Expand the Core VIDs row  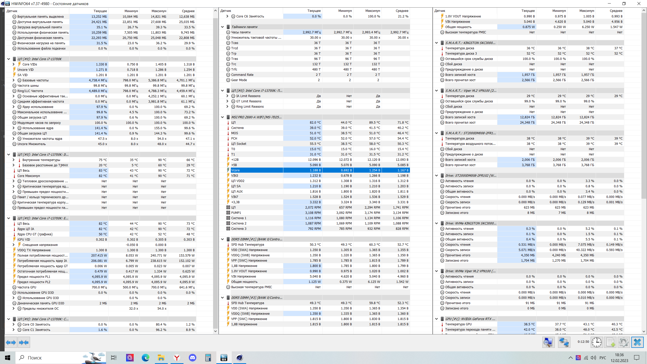coord(14,64)
